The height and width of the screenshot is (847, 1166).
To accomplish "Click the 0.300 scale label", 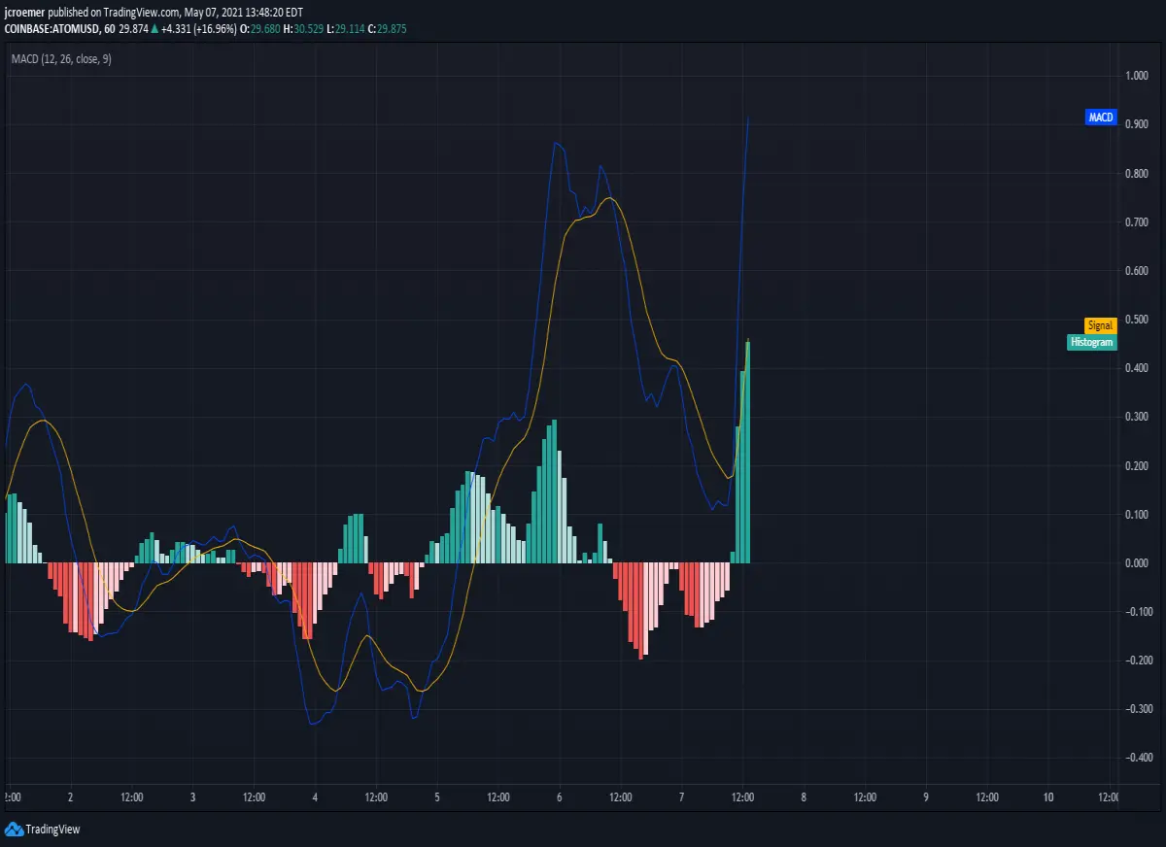I will click(x=1135, y=417).
